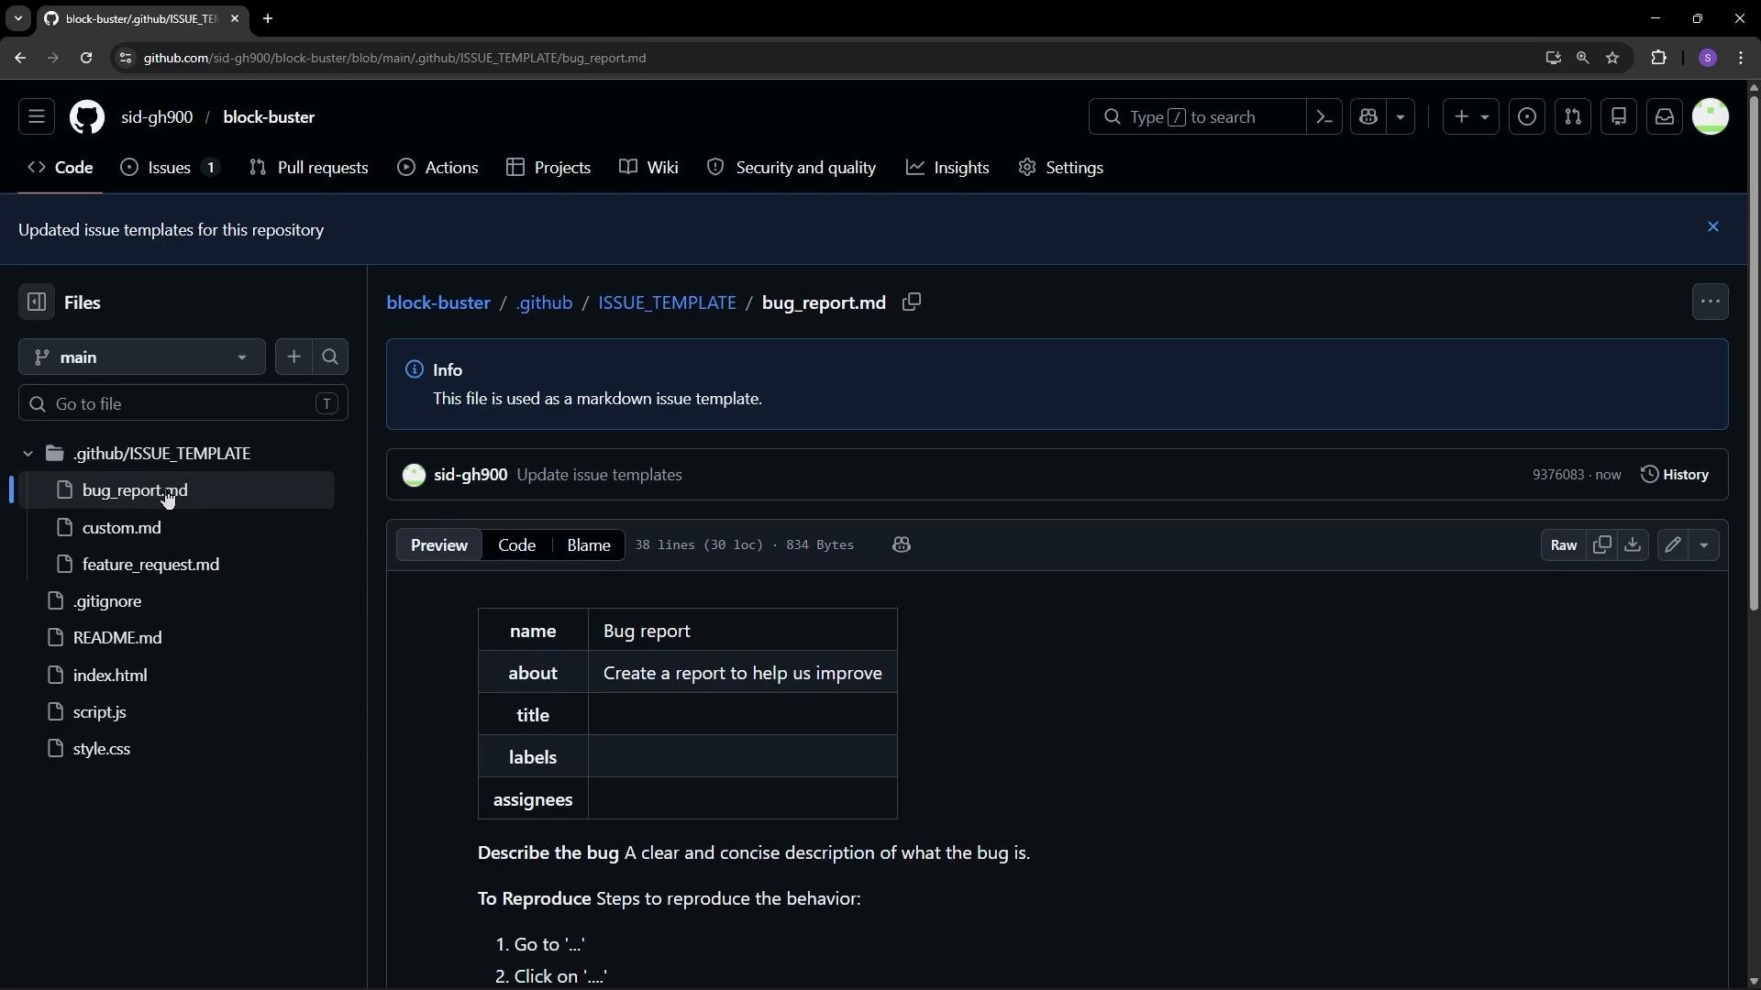Switch to the Blame view
Image resolution: width=1761 pixels, height=990 pixels.
pyautogui.click(x=589, y=545)
